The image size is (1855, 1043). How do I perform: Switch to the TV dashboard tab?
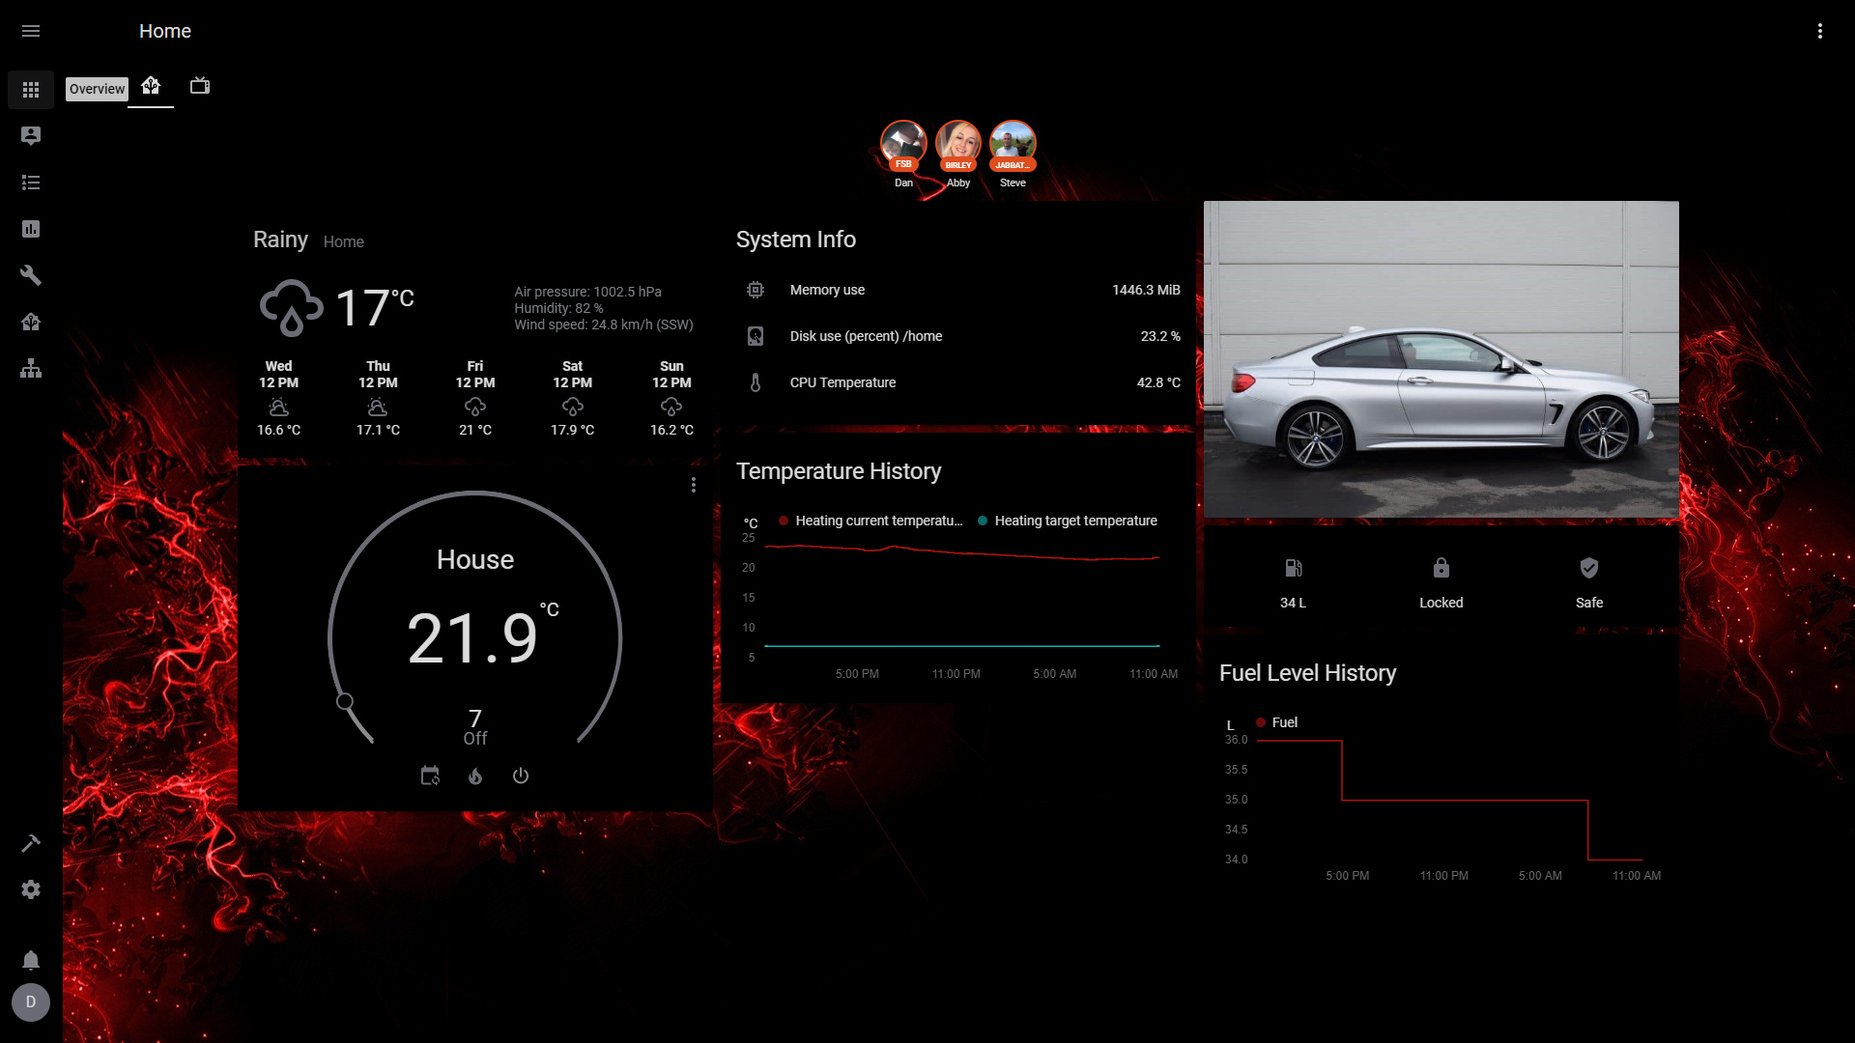tap(200, 86)
